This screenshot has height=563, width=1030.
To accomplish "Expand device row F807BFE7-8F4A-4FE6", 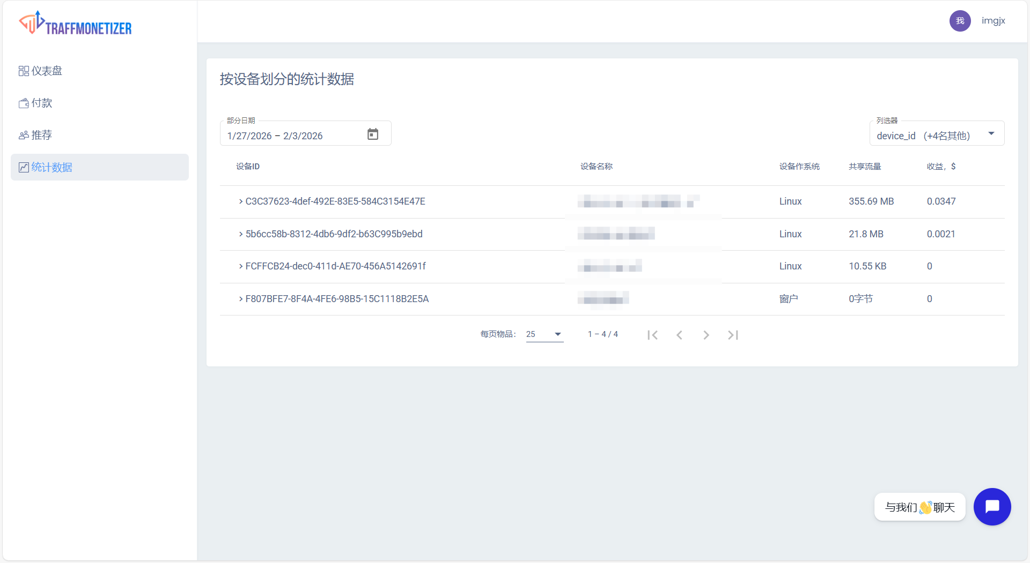I will pos(241,299).
